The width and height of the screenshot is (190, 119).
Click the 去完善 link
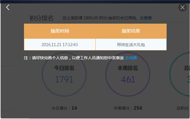(x=131, y=58)
